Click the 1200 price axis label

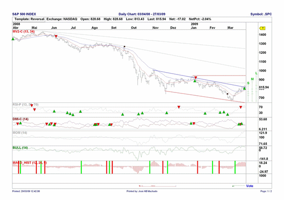pyautogui.click(x=263, y=53)
